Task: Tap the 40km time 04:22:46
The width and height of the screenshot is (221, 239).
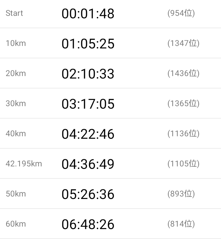Action: [88, 134]
